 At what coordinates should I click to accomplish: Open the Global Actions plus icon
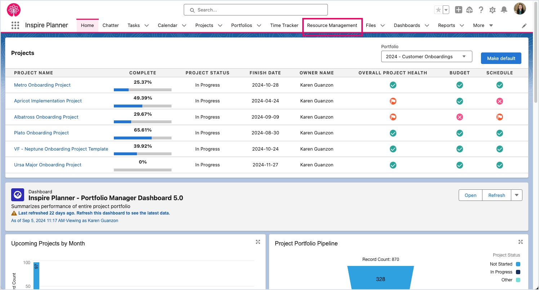click(458, 10)
